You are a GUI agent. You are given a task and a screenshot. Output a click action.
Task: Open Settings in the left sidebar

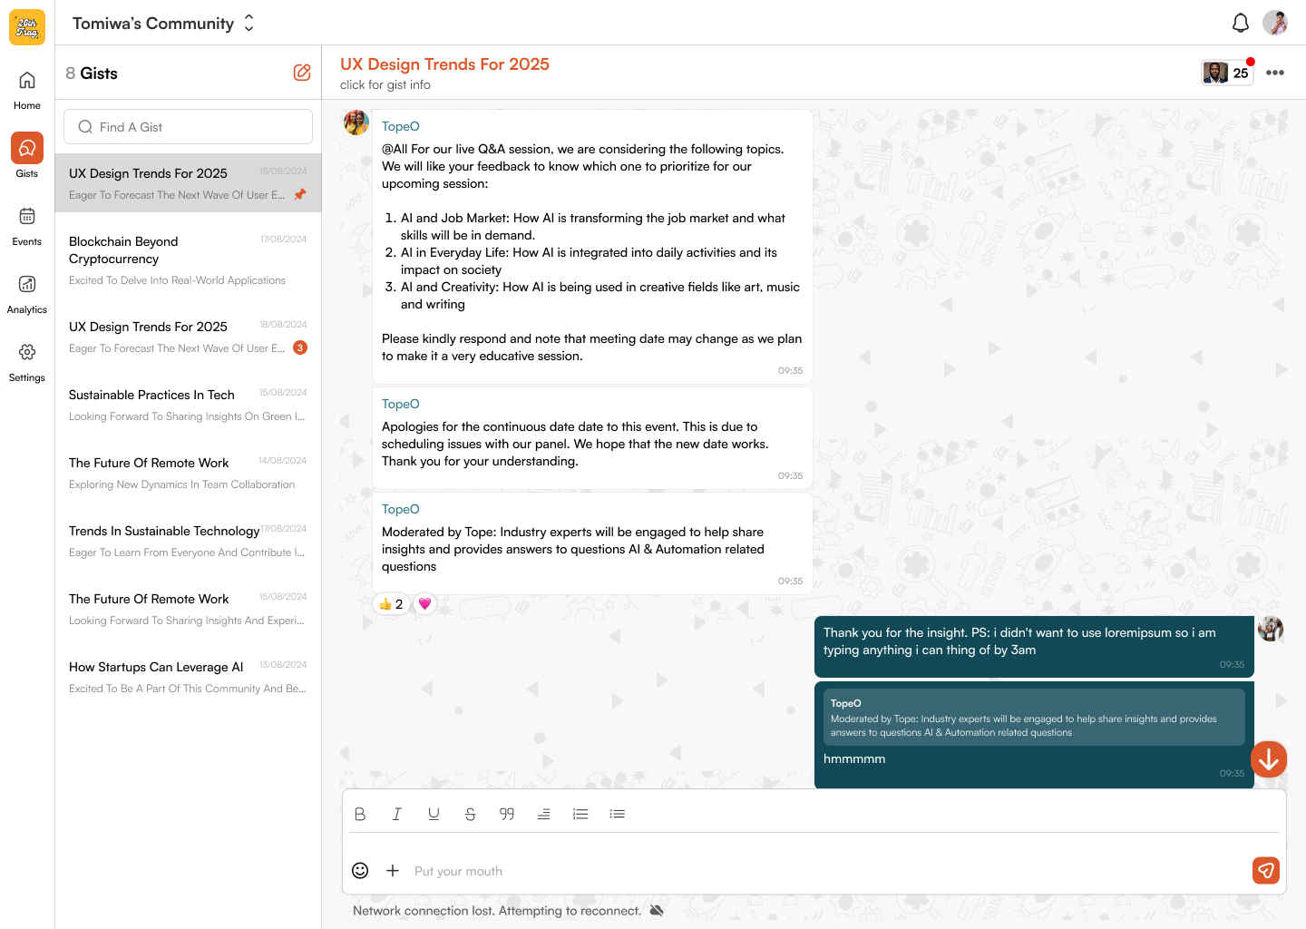tap(26, 361)
